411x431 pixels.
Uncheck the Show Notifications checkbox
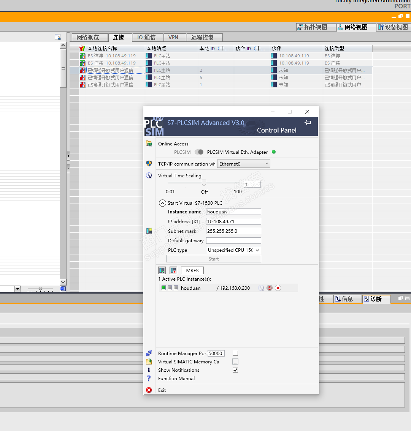235,370
